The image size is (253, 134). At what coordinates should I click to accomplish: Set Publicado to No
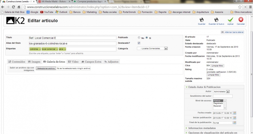(139, 38)
